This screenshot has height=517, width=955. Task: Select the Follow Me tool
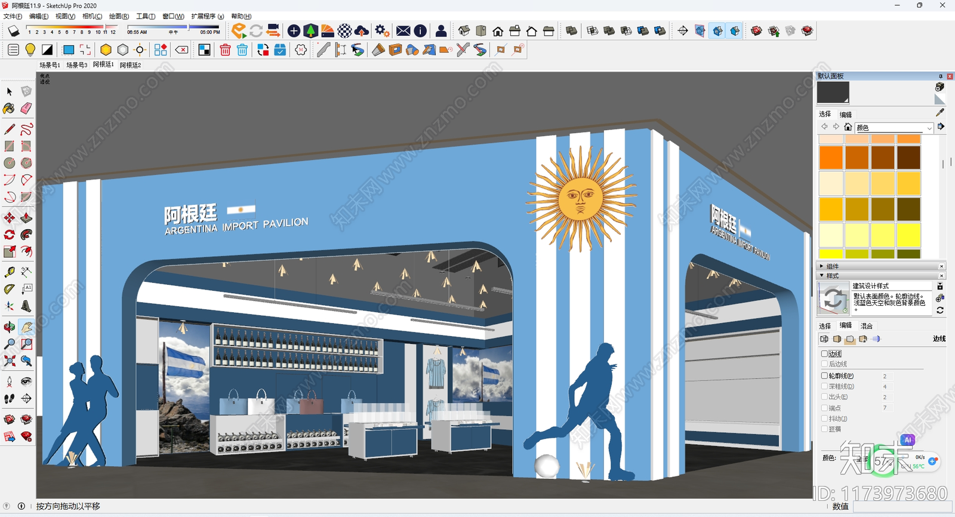coord(26,235)
